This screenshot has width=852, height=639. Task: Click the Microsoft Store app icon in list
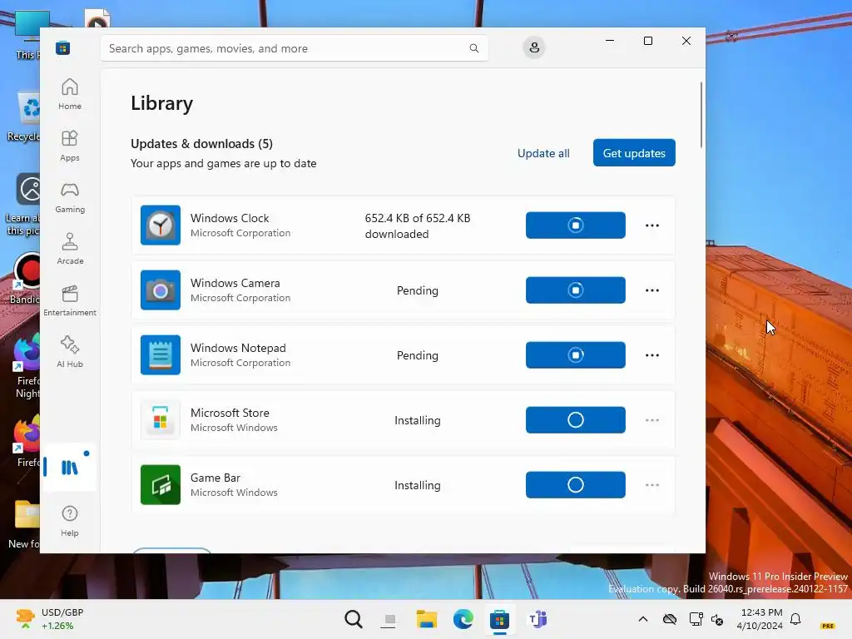[161, 420]
